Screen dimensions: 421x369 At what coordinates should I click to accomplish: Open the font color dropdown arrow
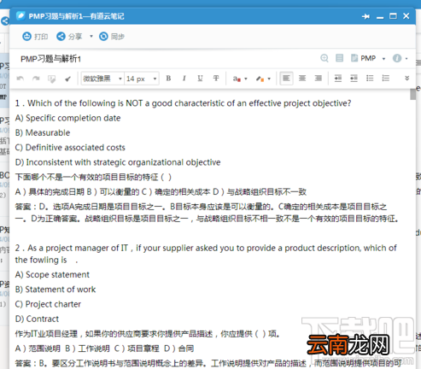(246, 79)
